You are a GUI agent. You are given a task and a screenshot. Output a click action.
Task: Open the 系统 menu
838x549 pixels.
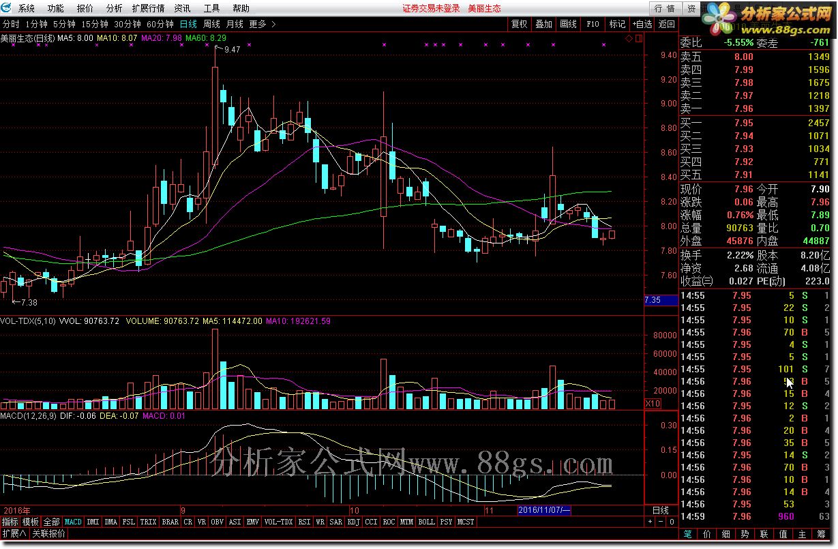tap(26, 8)
